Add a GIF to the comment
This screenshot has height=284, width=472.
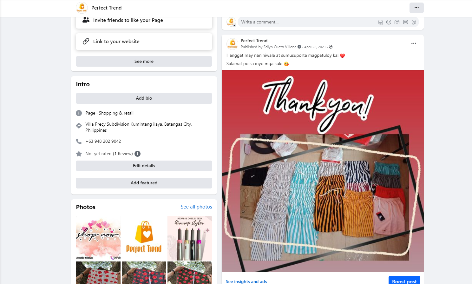click(405, 22)
